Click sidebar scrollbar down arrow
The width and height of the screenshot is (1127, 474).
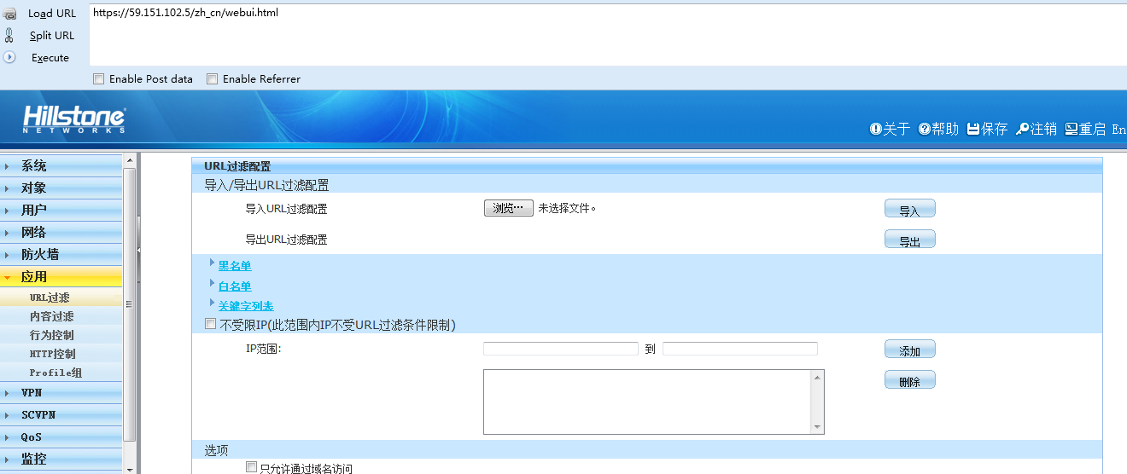coord(130,468)
